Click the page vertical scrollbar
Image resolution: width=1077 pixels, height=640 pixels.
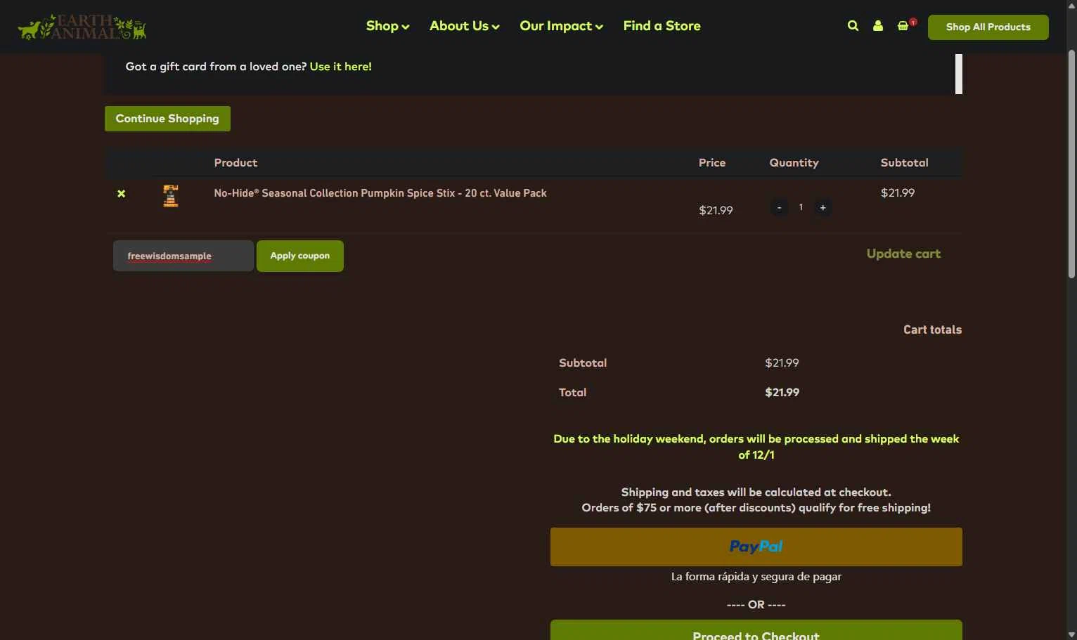click(1071, 165)
